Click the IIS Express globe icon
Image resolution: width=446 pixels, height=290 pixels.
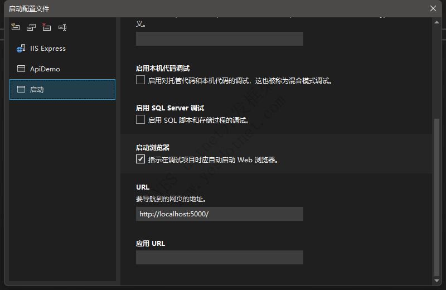[x=21, y=49]
